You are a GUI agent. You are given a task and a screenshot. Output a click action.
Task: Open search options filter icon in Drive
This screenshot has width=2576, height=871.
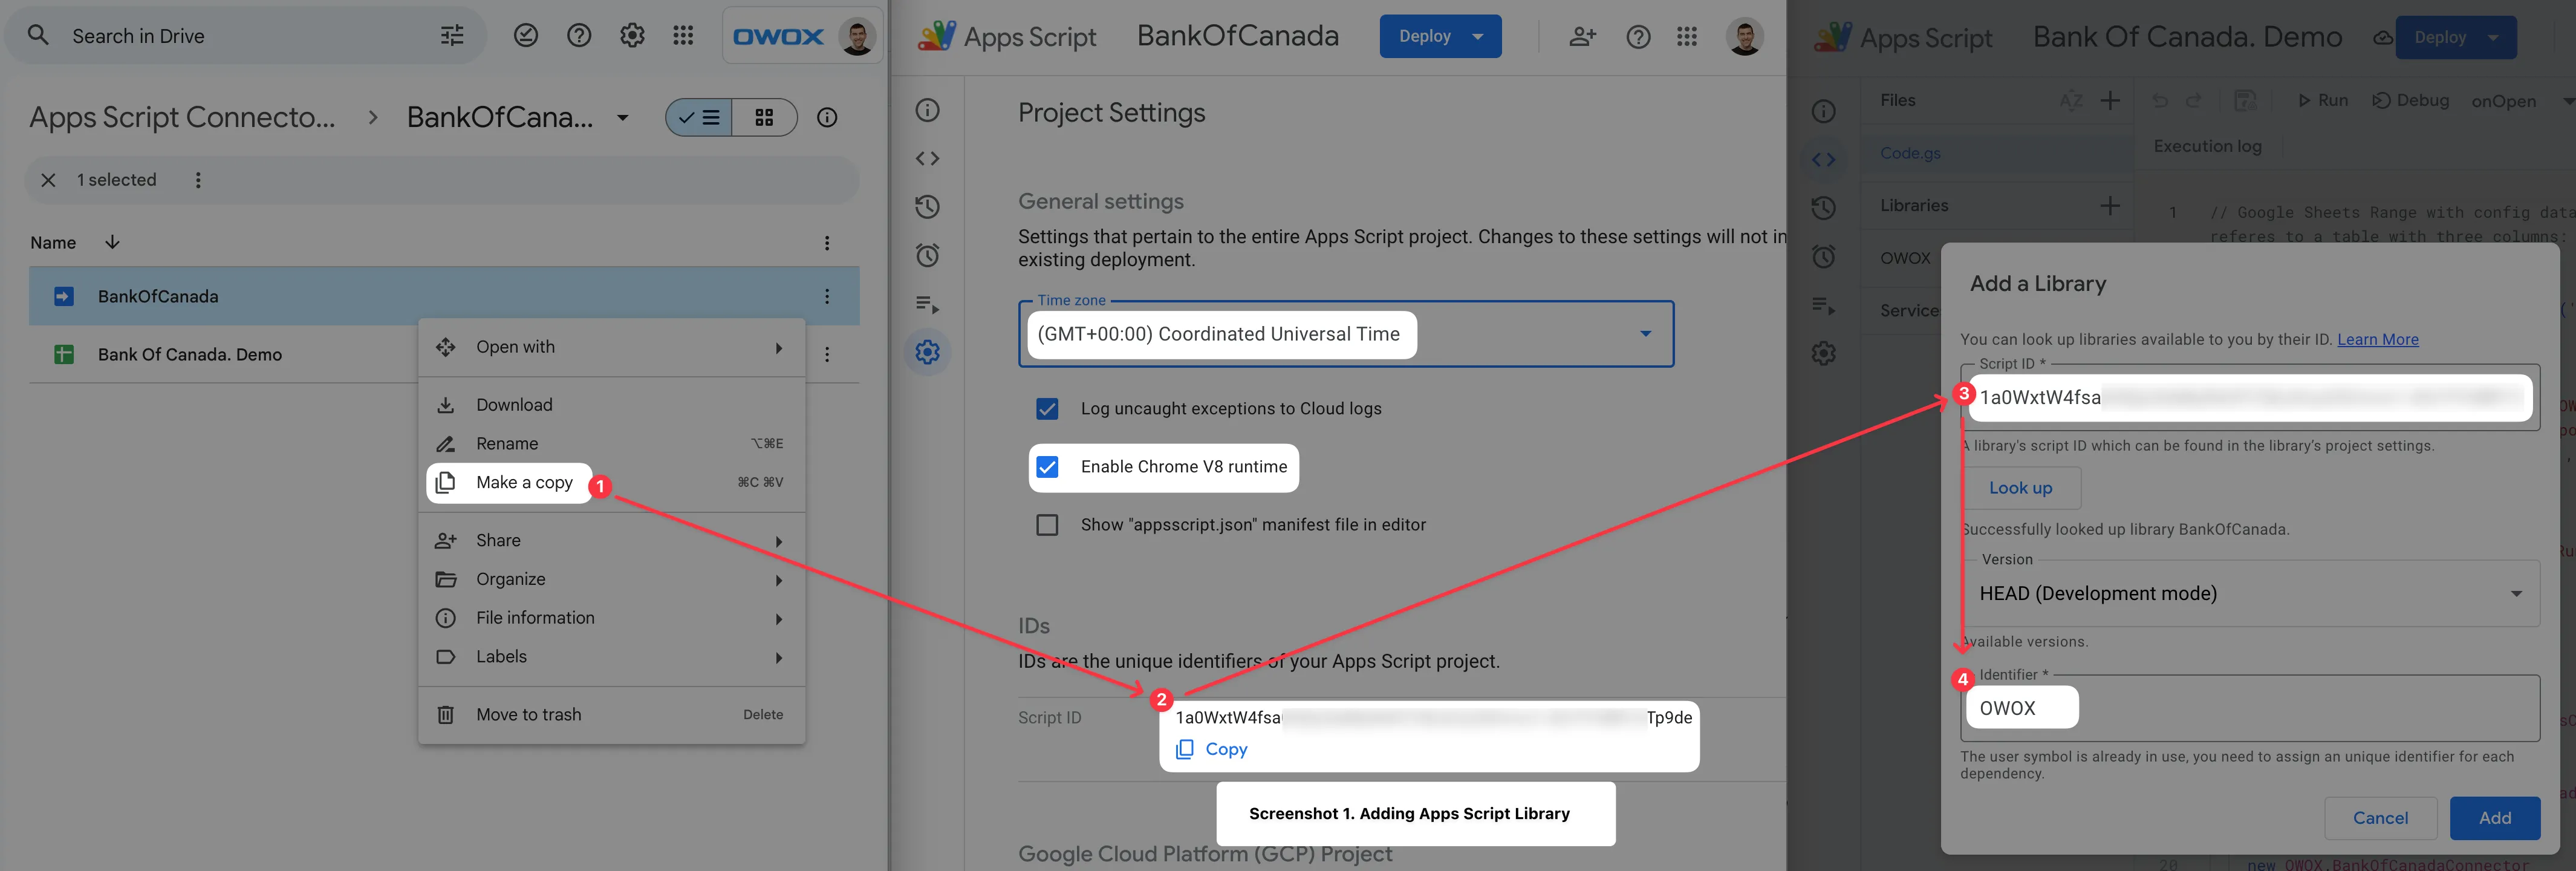[452, 36]
